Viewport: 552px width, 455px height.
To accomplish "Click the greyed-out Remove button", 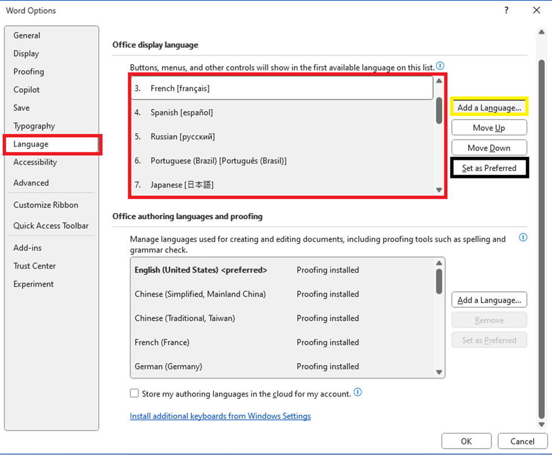I will (x=489, y=320).
